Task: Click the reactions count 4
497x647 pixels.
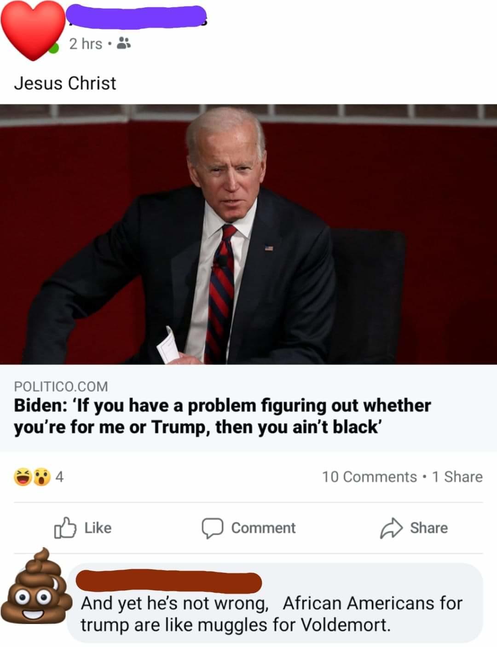Action: (59, 477)
